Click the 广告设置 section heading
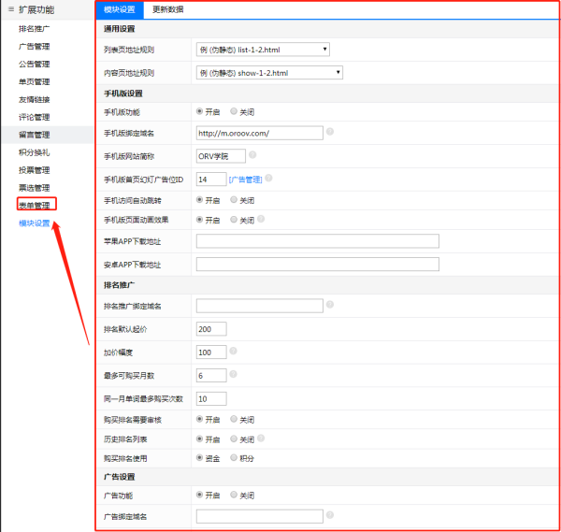 (x=119, y=477)
